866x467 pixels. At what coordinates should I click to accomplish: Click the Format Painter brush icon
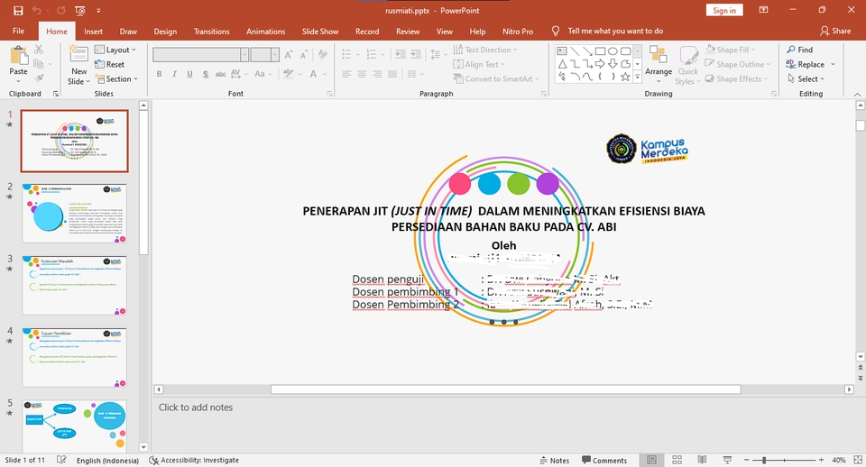coord(39,78)
